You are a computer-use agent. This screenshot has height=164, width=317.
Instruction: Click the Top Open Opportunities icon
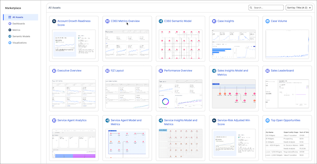click(x=267, y=120)
